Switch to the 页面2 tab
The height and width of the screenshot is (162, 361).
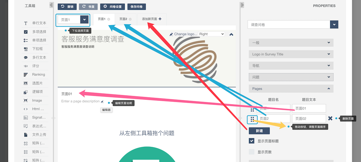pyautogui.click(x=123, y=19)
